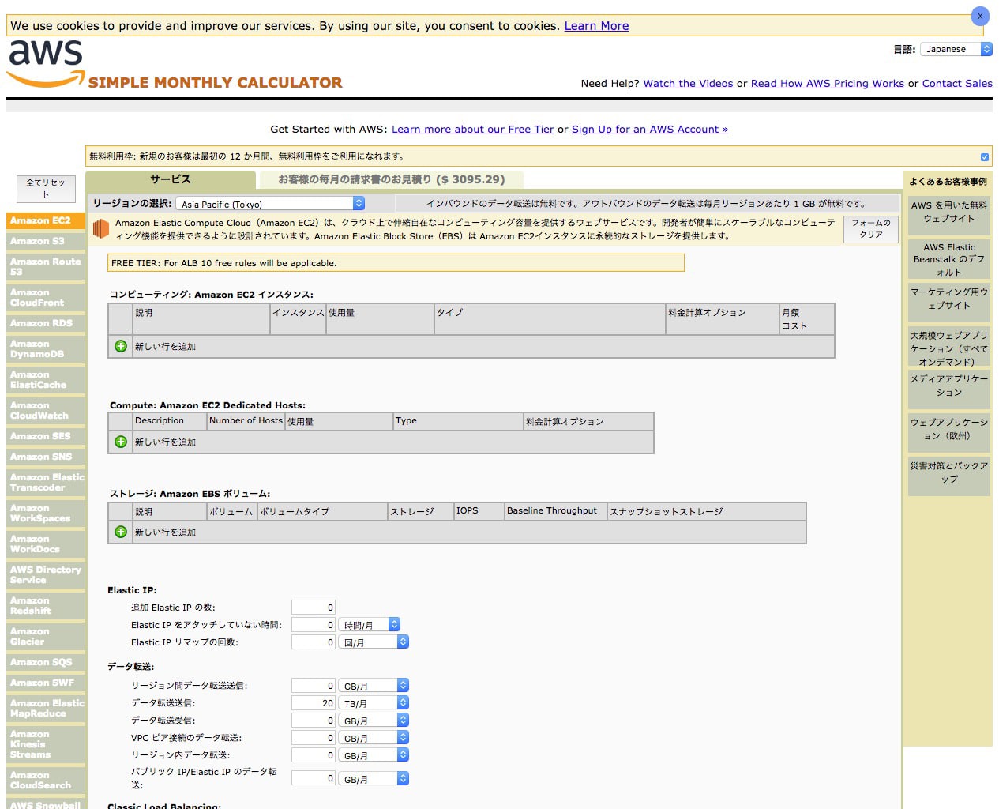The image size is (999, 809).
Task: Open Read How AWS Pricing Works link
Action: click(x=828, y=83)
